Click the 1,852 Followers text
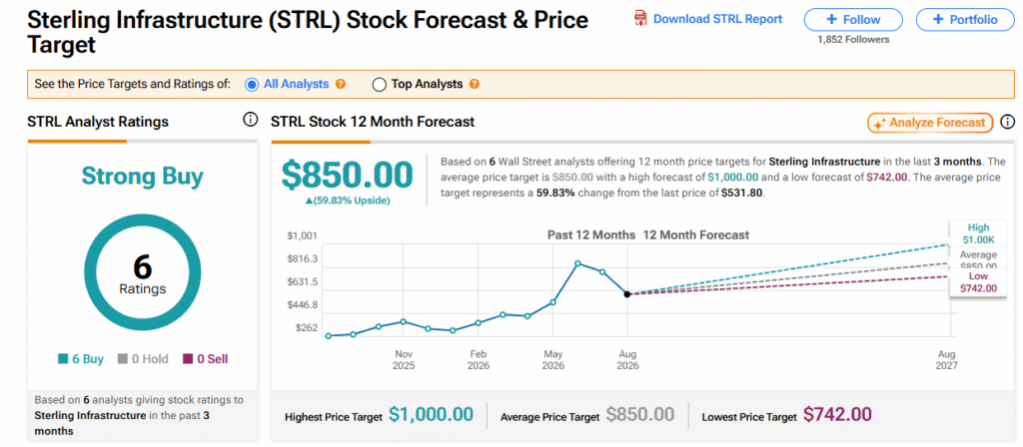Viewport: 1023px width, 447px height. tap(853, 40)
